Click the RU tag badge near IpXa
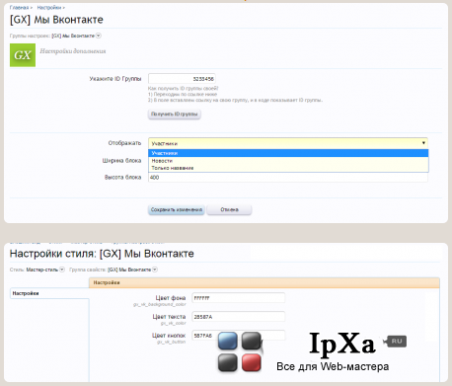This screenshot has width=452, height=386. (396, 342)
